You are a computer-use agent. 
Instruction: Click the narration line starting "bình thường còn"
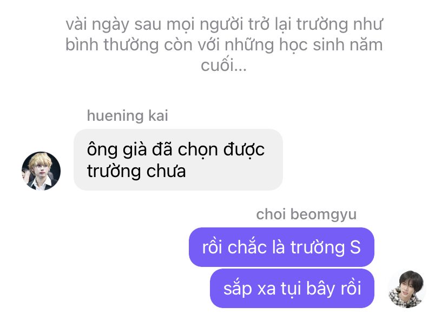click(x=224, y=45)
